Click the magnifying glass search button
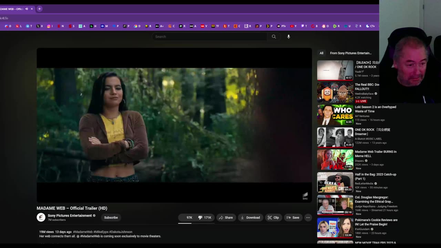441x248 pixels. [274, 37]
